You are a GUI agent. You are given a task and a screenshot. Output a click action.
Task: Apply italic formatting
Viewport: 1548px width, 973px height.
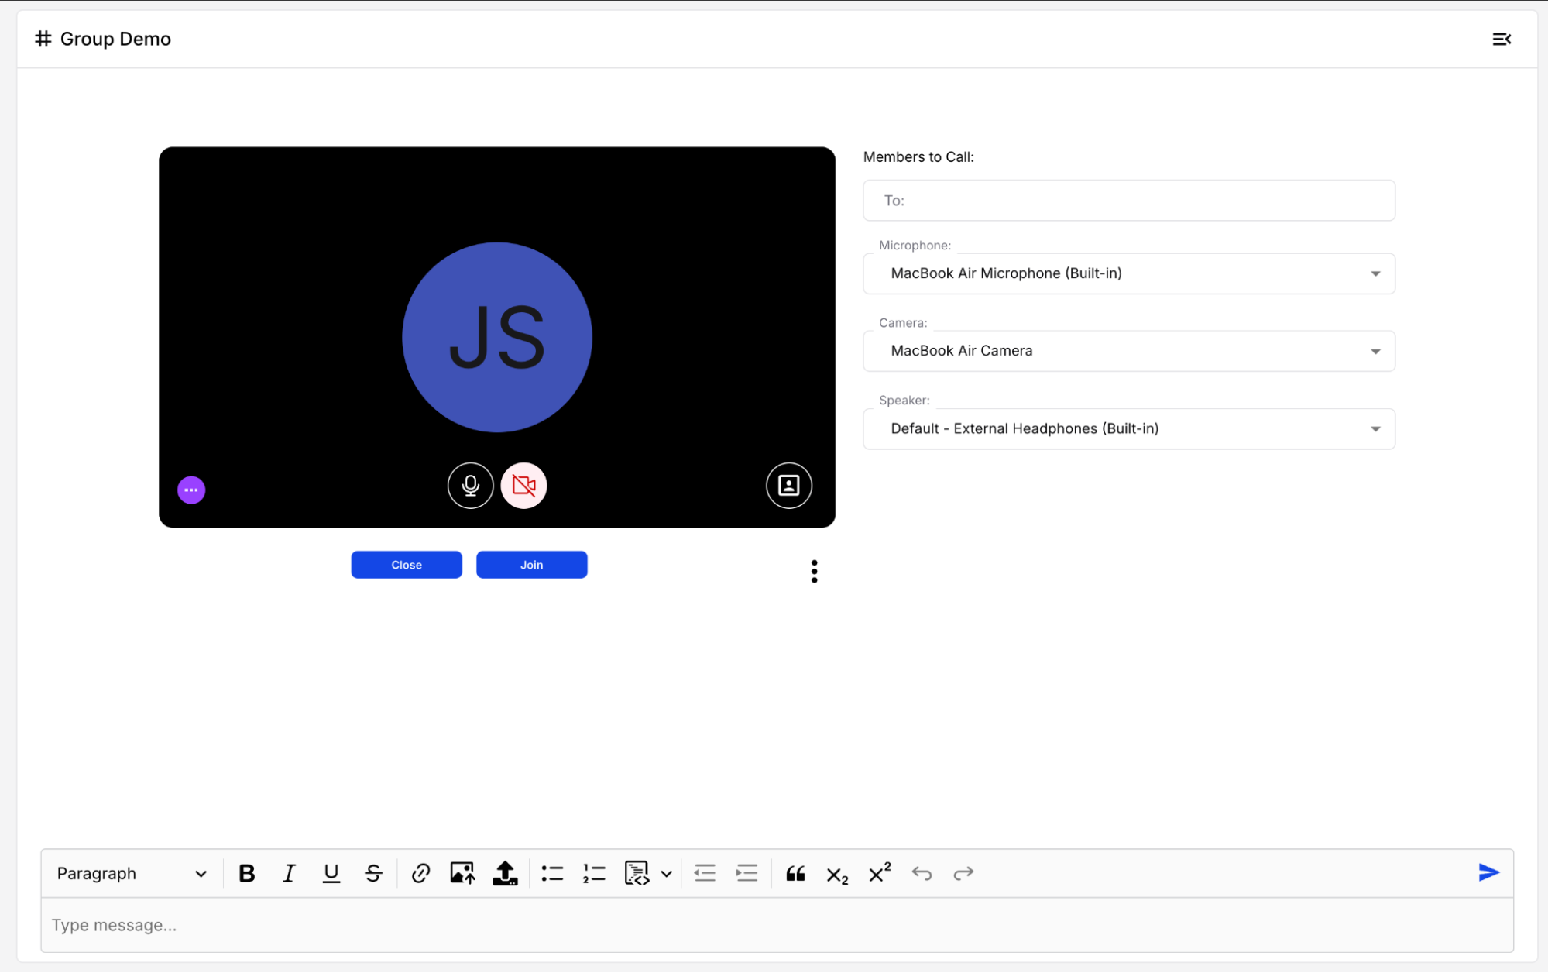289,874
